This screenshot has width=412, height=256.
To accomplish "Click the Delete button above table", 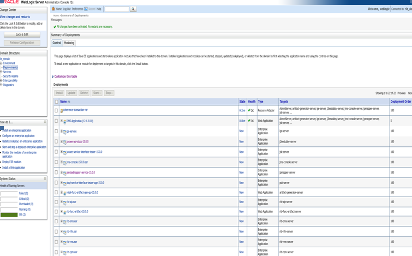I will (84, 93).
